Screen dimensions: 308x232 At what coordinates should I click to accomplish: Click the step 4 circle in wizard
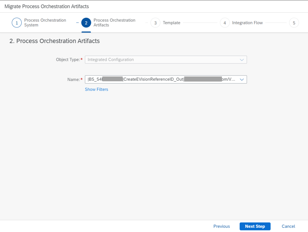225,23
